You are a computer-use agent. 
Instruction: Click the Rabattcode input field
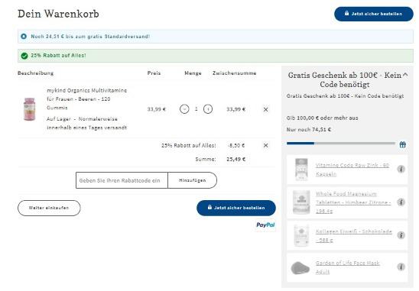(x=122, y=180)
